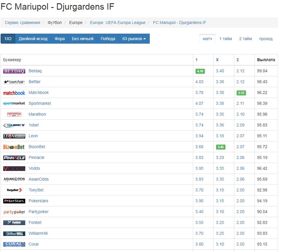Open the Pinnacle bookmaker link
The image size is (283, 252).
pos(36,157)
